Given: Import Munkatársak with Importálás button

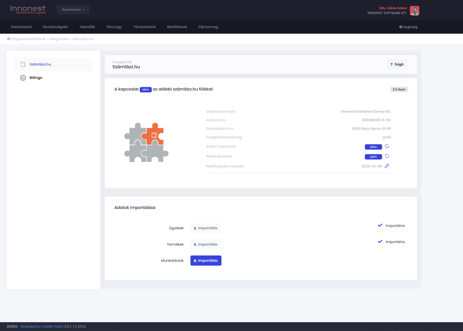Looking at the screenshot, I should pyautogui.click(x=206, y=260).
